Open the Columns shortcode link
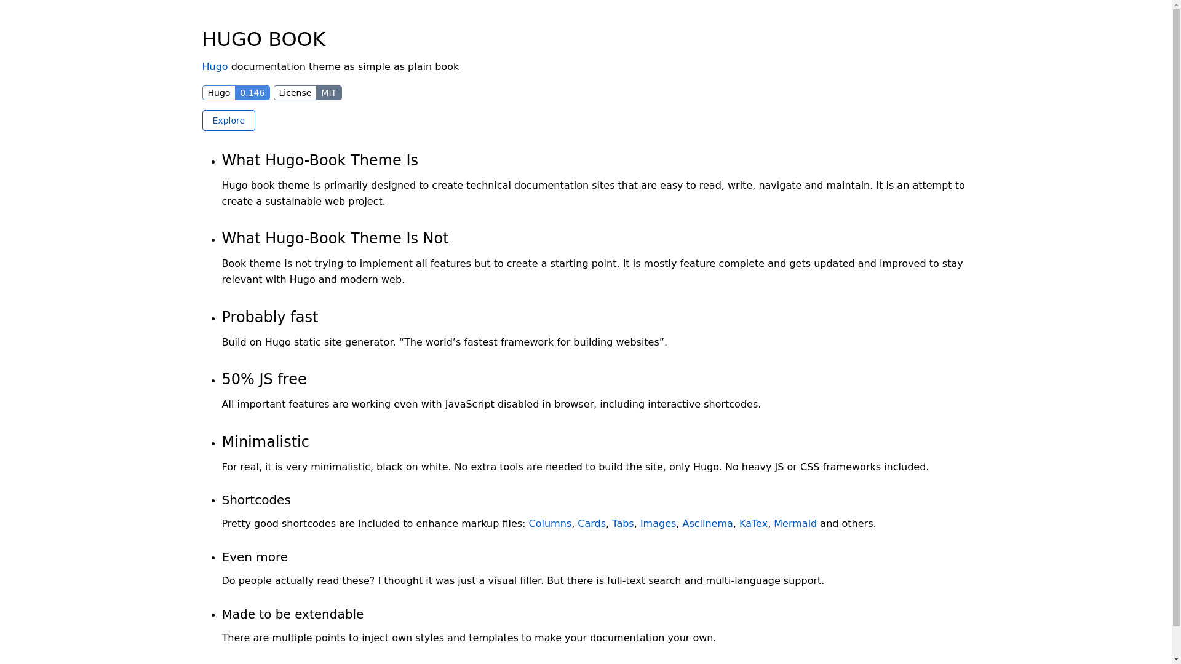 click(549, 523)
